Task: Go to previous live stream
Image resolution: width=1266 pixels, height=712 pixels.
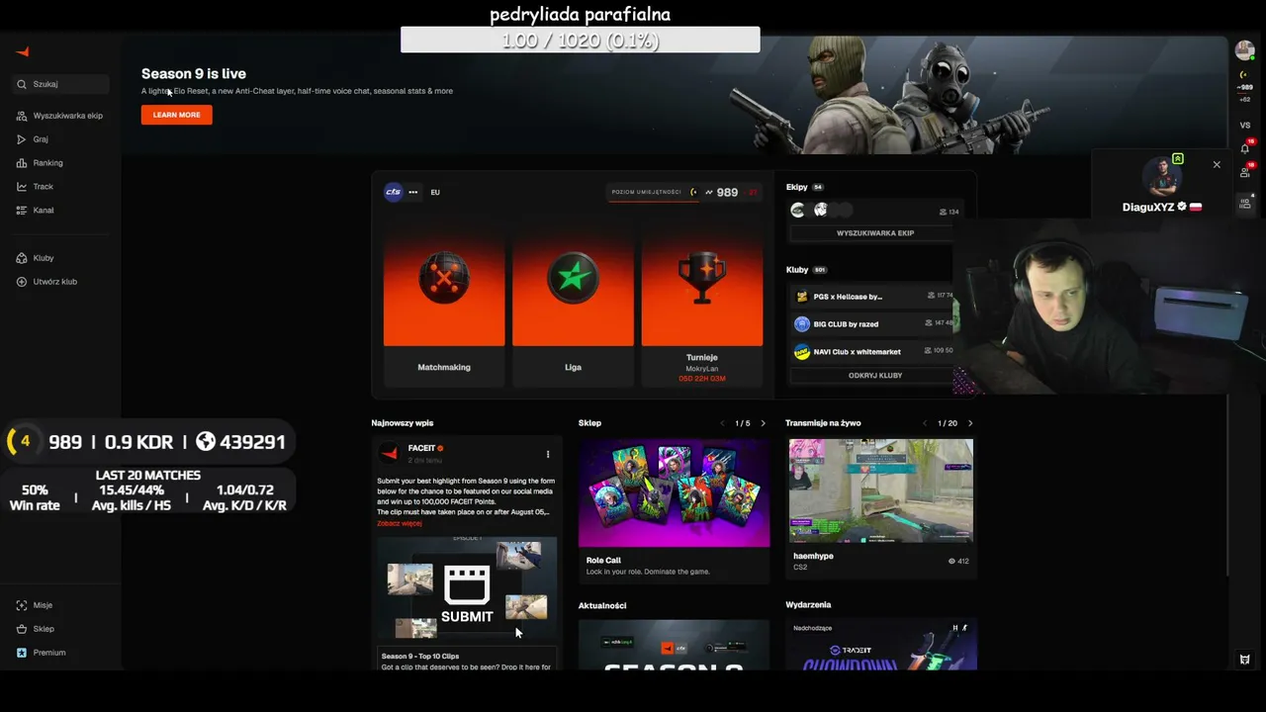Action: point(925,423)
